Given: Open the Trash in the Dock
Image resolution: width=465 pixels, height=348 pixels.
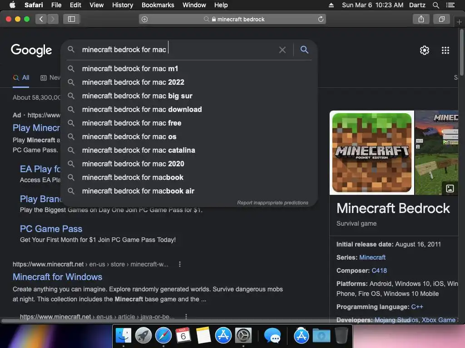Looking at the screenshot, I should [x=341, y=336].
